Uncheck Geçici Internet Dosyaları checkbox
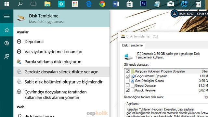 point(127,76)
